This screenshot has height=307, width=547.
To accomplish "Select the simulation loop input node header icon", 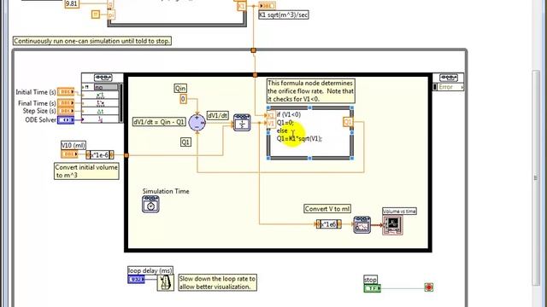I will point(103,78).
